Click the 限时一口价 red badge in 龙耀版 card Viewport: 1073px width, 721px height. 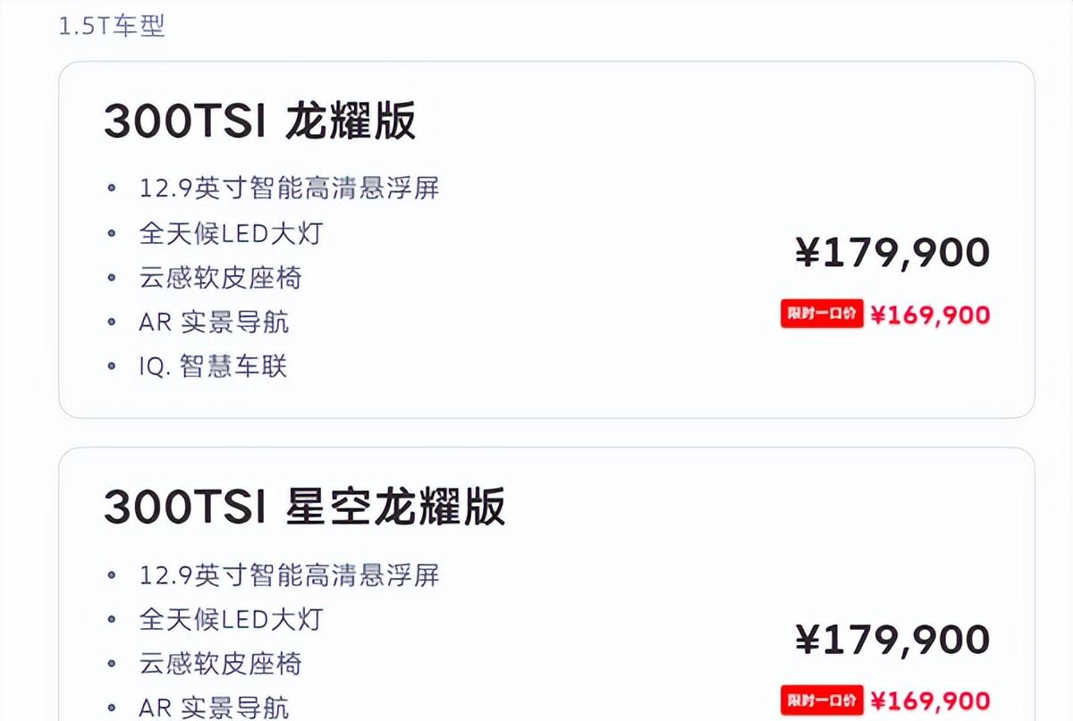822,314
